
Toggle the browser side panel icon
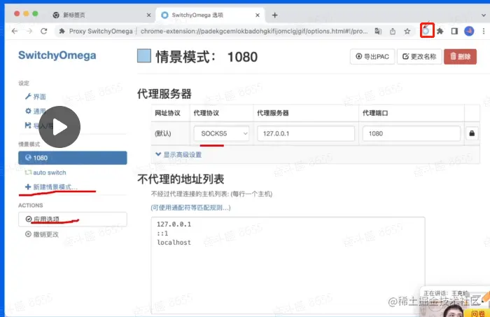tap(454, 31)
